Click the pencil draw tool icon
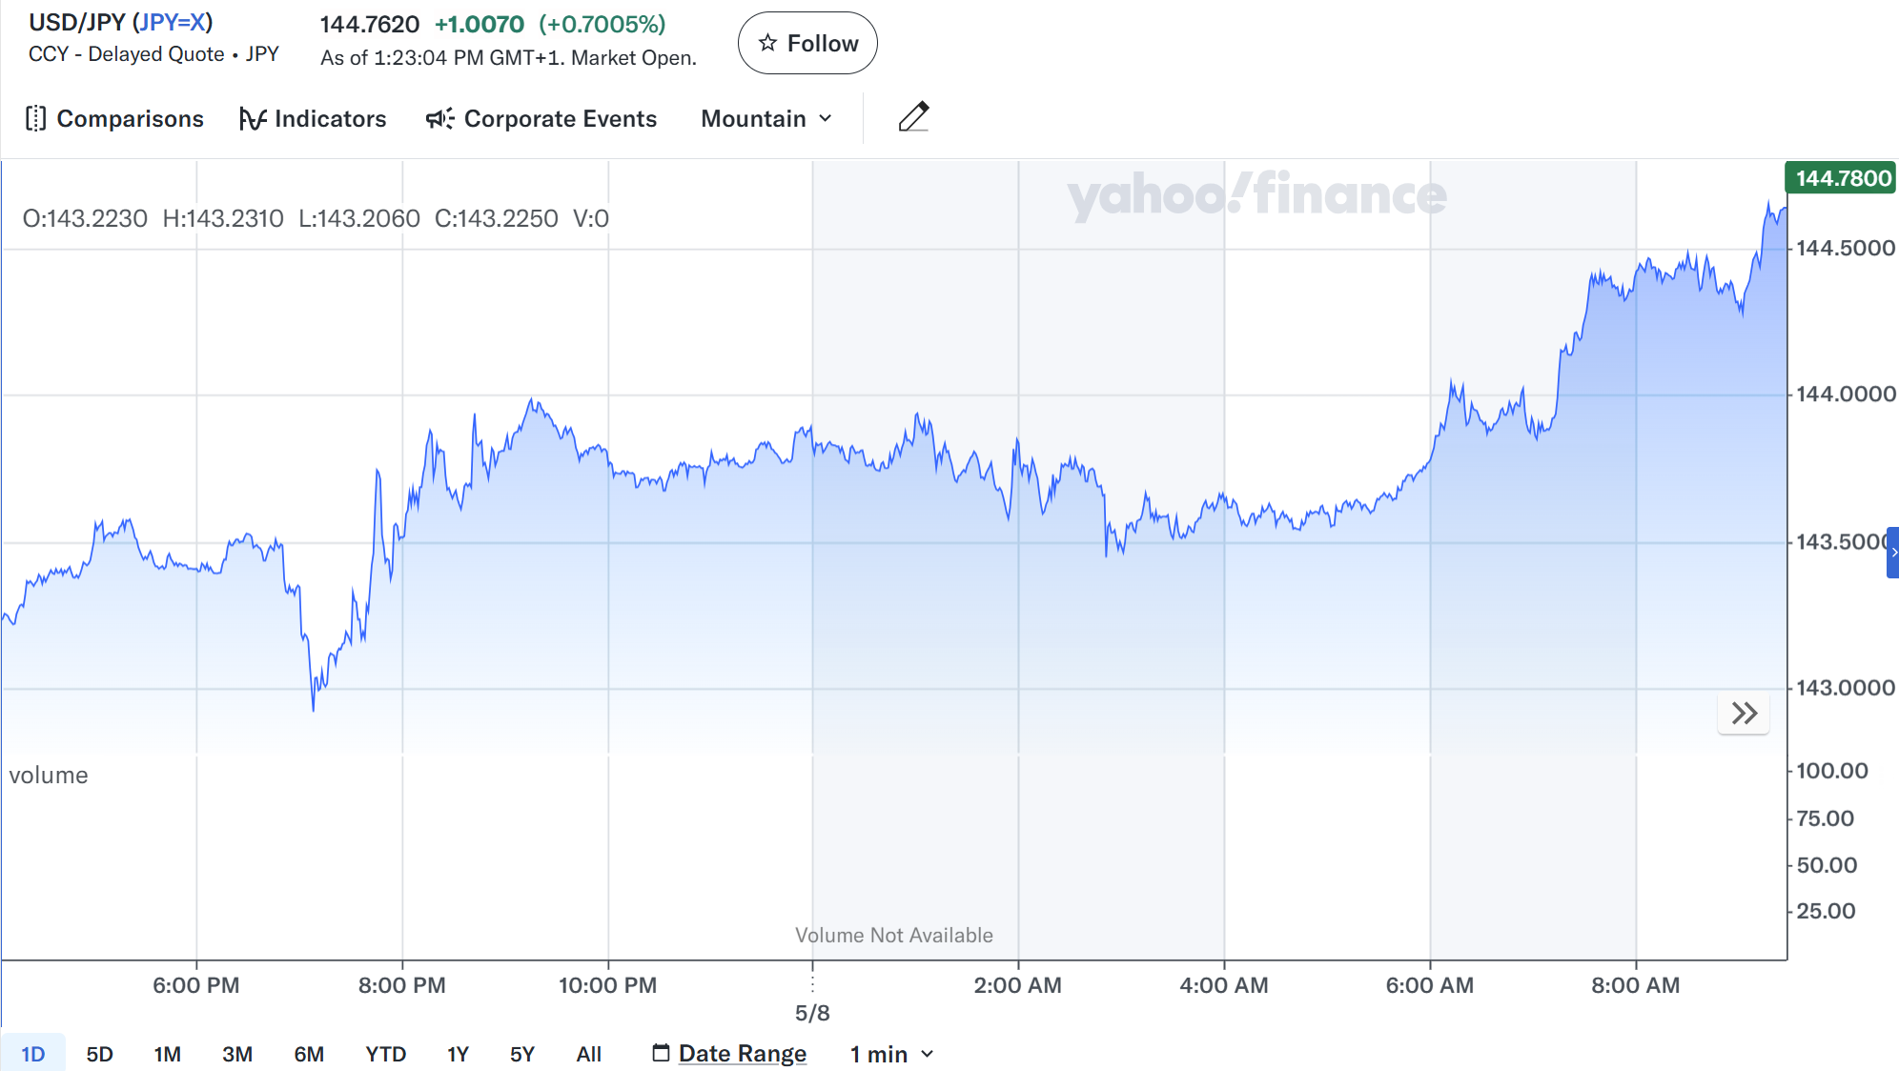1899x1071 pixels. (913, 117)
